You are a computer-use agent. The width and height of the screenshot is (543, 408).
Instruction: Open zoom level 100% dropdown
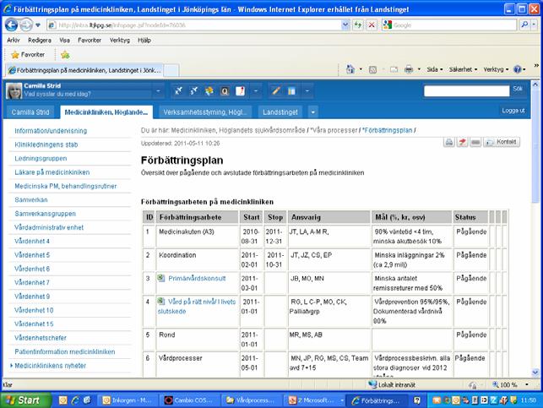click(527, 384)
